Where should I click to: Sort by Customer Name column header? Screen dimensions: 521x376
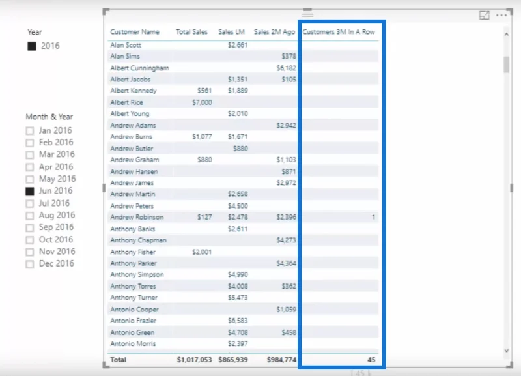(x=135, y=32)
